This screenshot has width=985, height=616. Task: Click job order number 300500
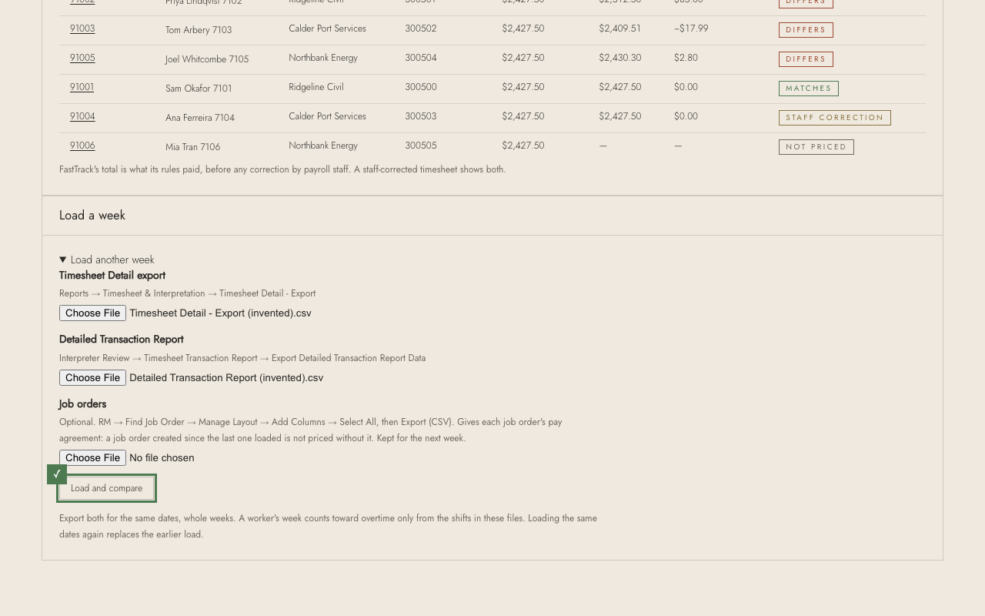421,87
